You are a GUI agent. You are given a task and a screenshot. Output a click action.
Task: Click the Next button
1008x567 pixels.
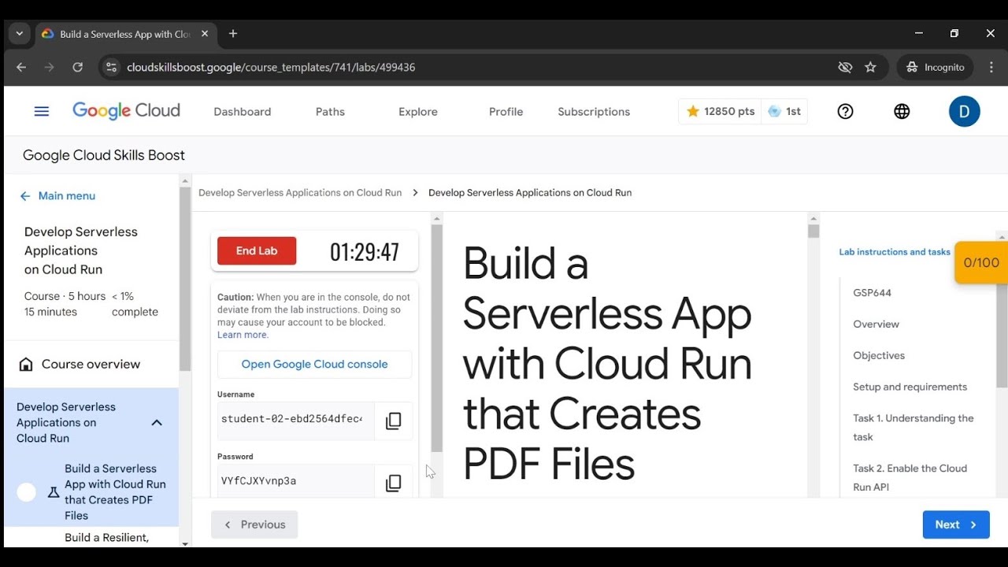point(956,524)
